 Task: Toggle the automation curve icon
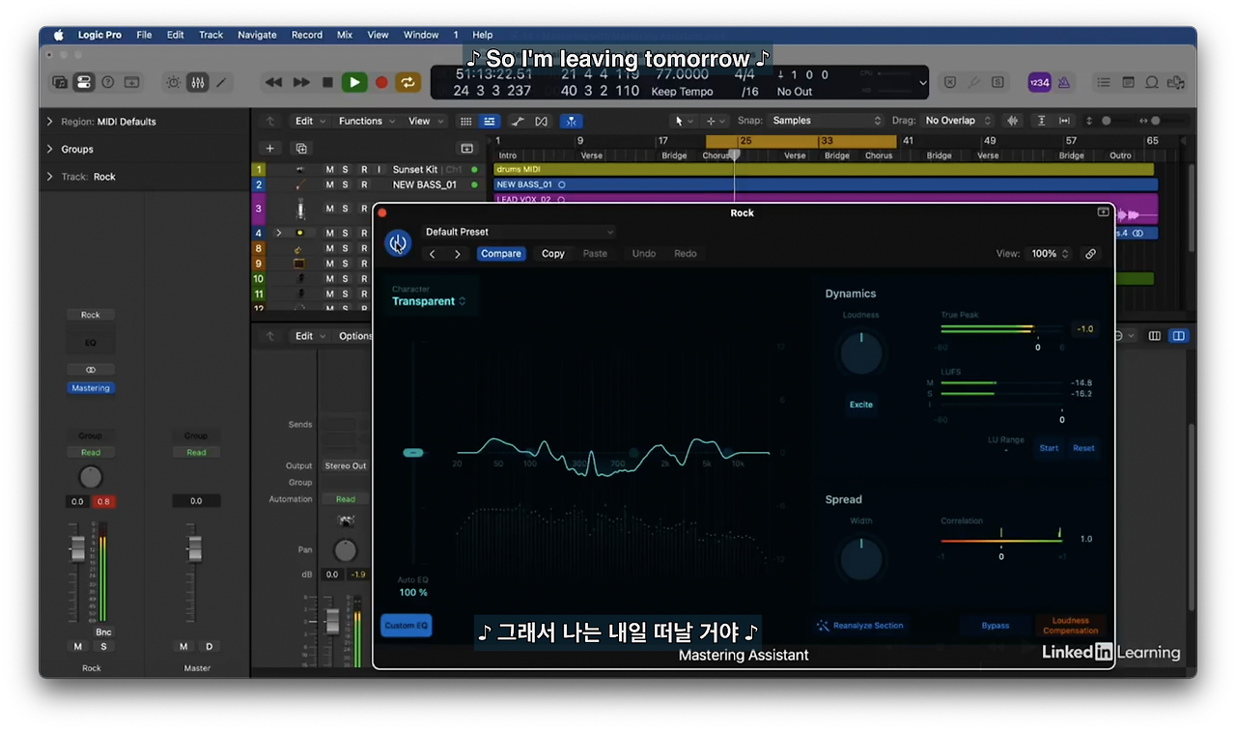[518, 121]
